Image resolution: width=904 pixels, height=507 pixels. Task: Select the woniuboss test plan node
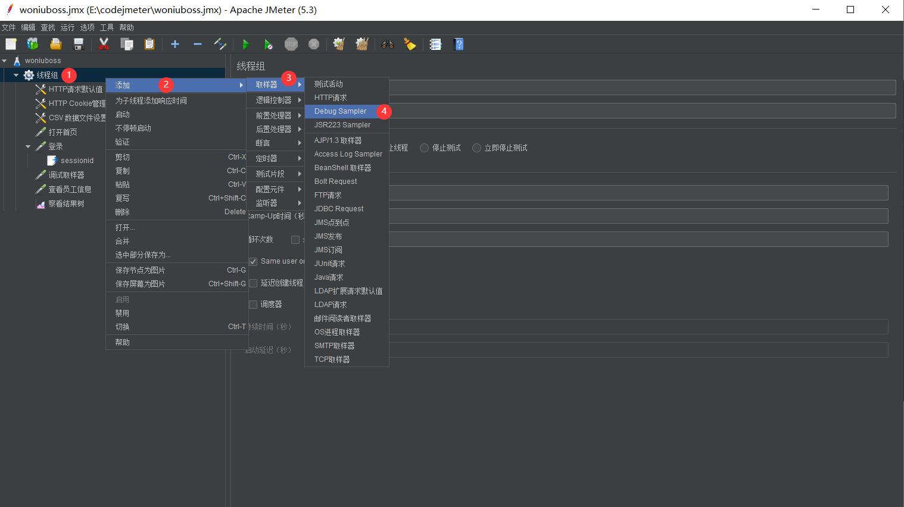(37, 61)
